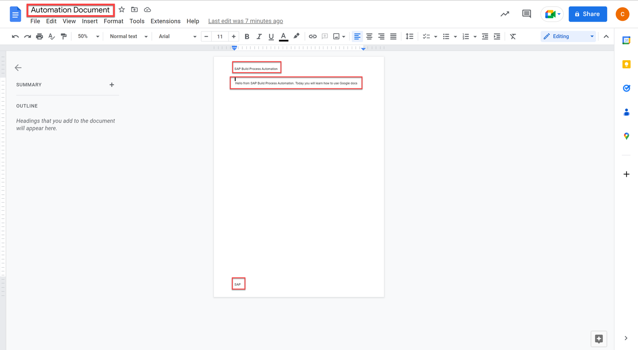The height and width of the screenshot is (350, 638).
Task: Decrease the font size with minus
Action: [x=206, y=36]
